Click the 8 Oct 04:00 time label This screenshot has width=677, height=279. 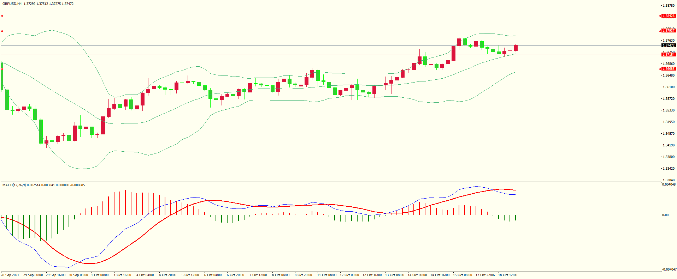pyautogui.click(x=281, y=275)
